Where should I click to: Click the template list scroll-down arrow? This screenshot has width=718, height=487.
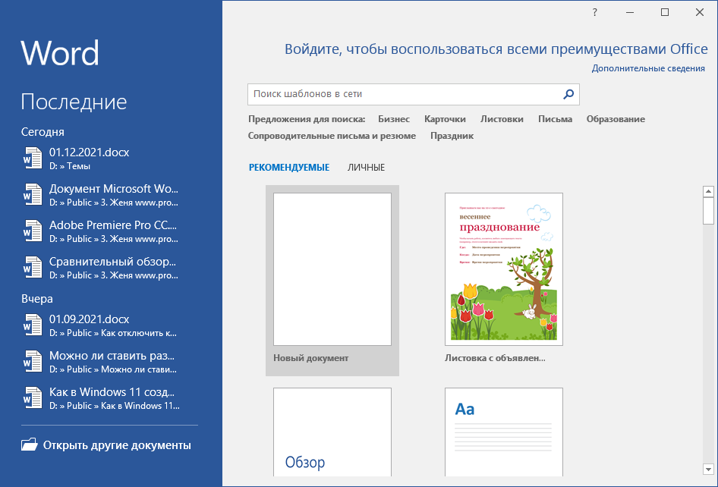(708, 469)
